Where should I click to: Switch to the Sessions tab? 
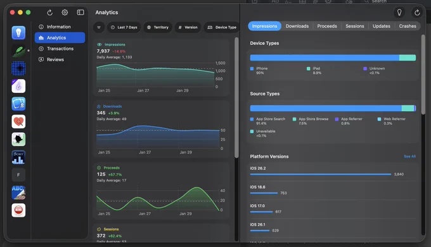354,26
